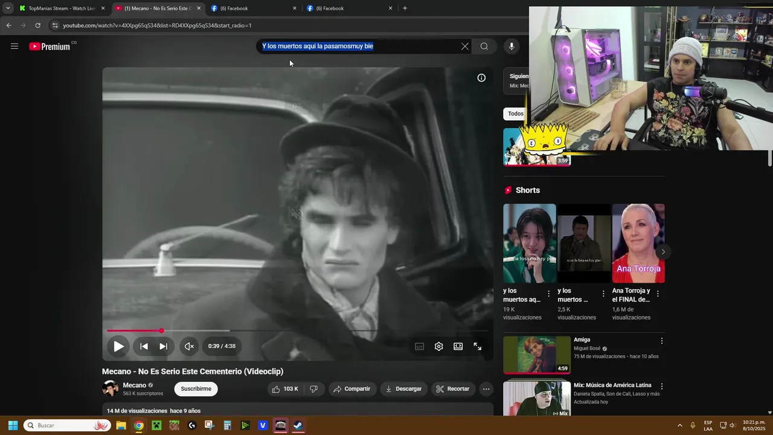Reload the current page
This screenshot has width=773, height=435.
click(37, 25)
